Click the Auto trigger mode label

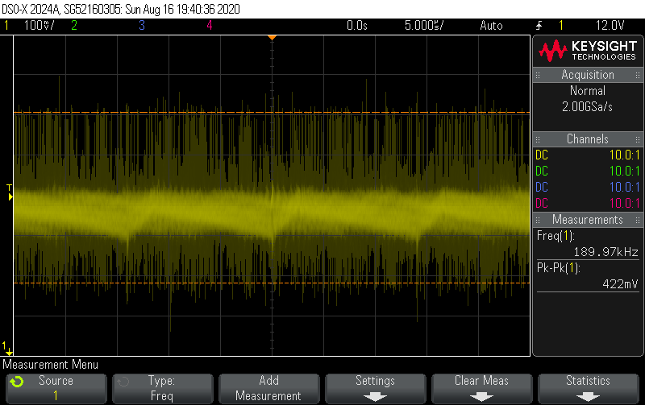coord(491,26)
